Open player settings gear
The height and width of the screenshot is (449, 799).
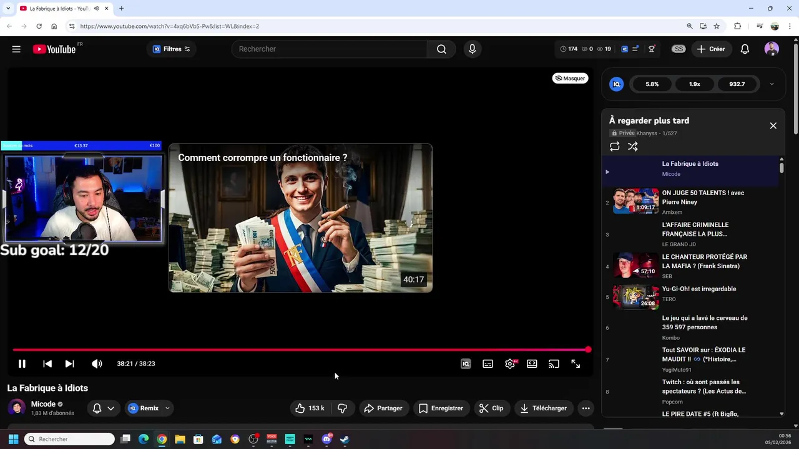point(510,364)
